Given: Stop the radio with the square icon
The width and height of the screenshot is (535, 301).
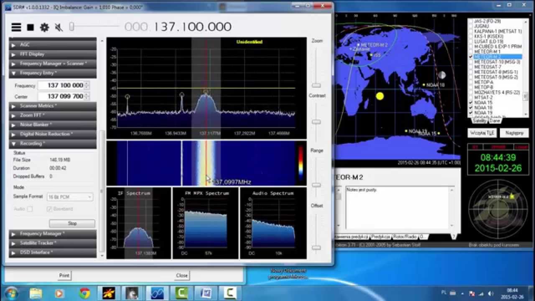Looking at the screenshot, I should 31,27.
